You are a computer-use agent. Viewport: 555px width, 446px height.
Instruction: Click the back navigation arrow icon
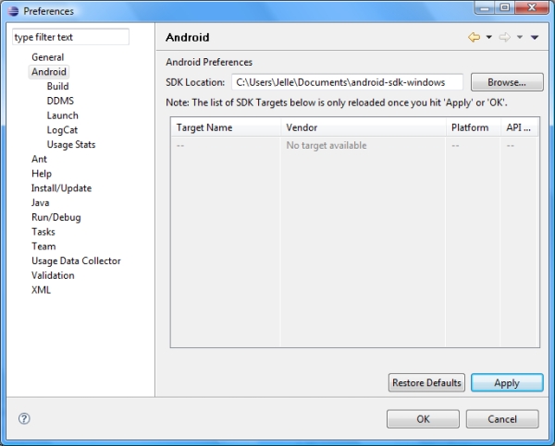(475, 38)
